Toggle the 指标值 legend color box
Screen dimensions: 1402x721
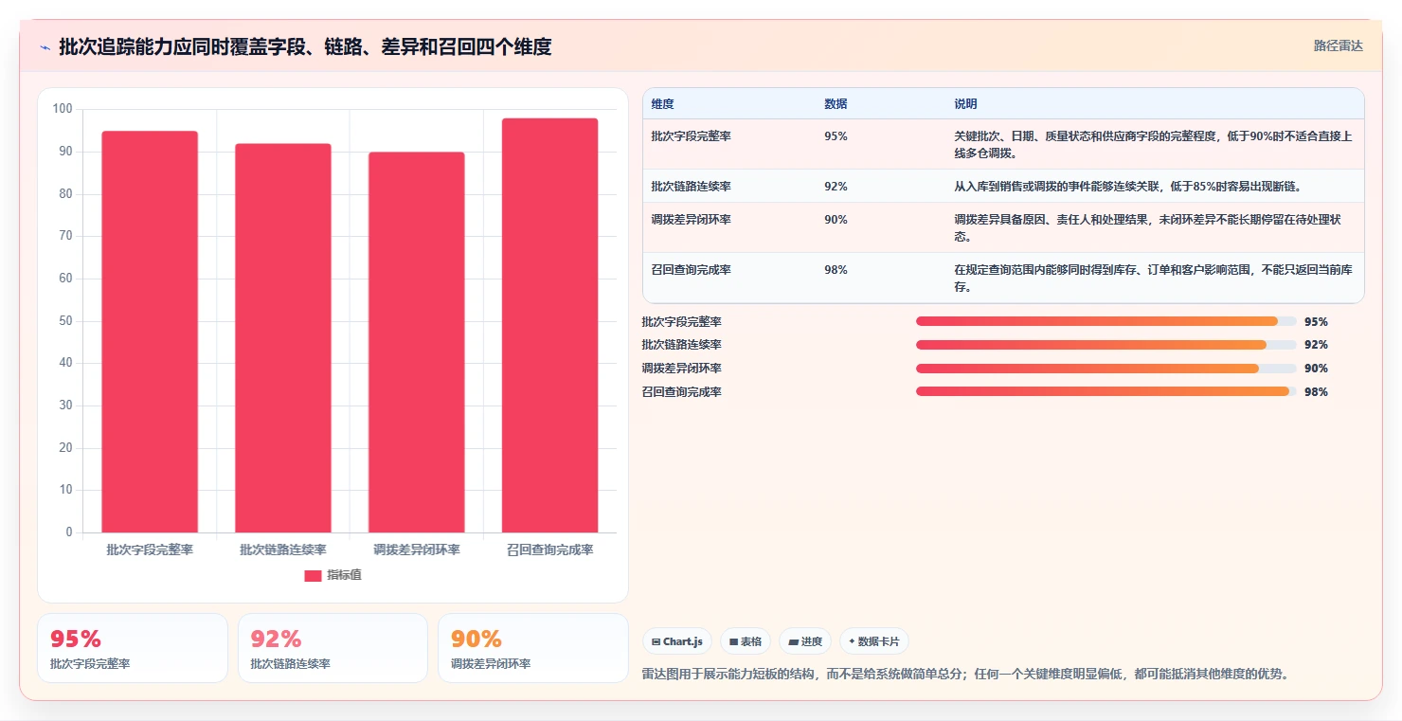[x=313, y=576]
